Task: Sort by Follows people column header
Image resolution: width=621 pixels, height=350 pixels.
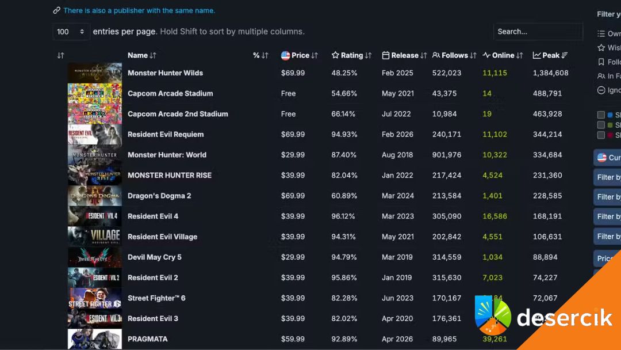Action: pyautogui.click(x=454, y=55)
